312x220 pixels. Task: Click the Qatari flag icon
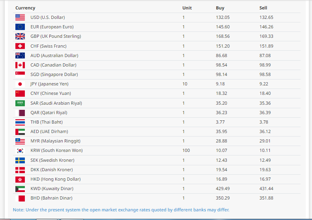point(20,113)
